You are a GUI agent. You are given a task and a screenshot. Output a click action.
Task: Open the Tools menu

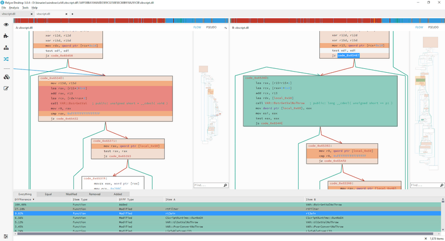[x=26, y=8]
